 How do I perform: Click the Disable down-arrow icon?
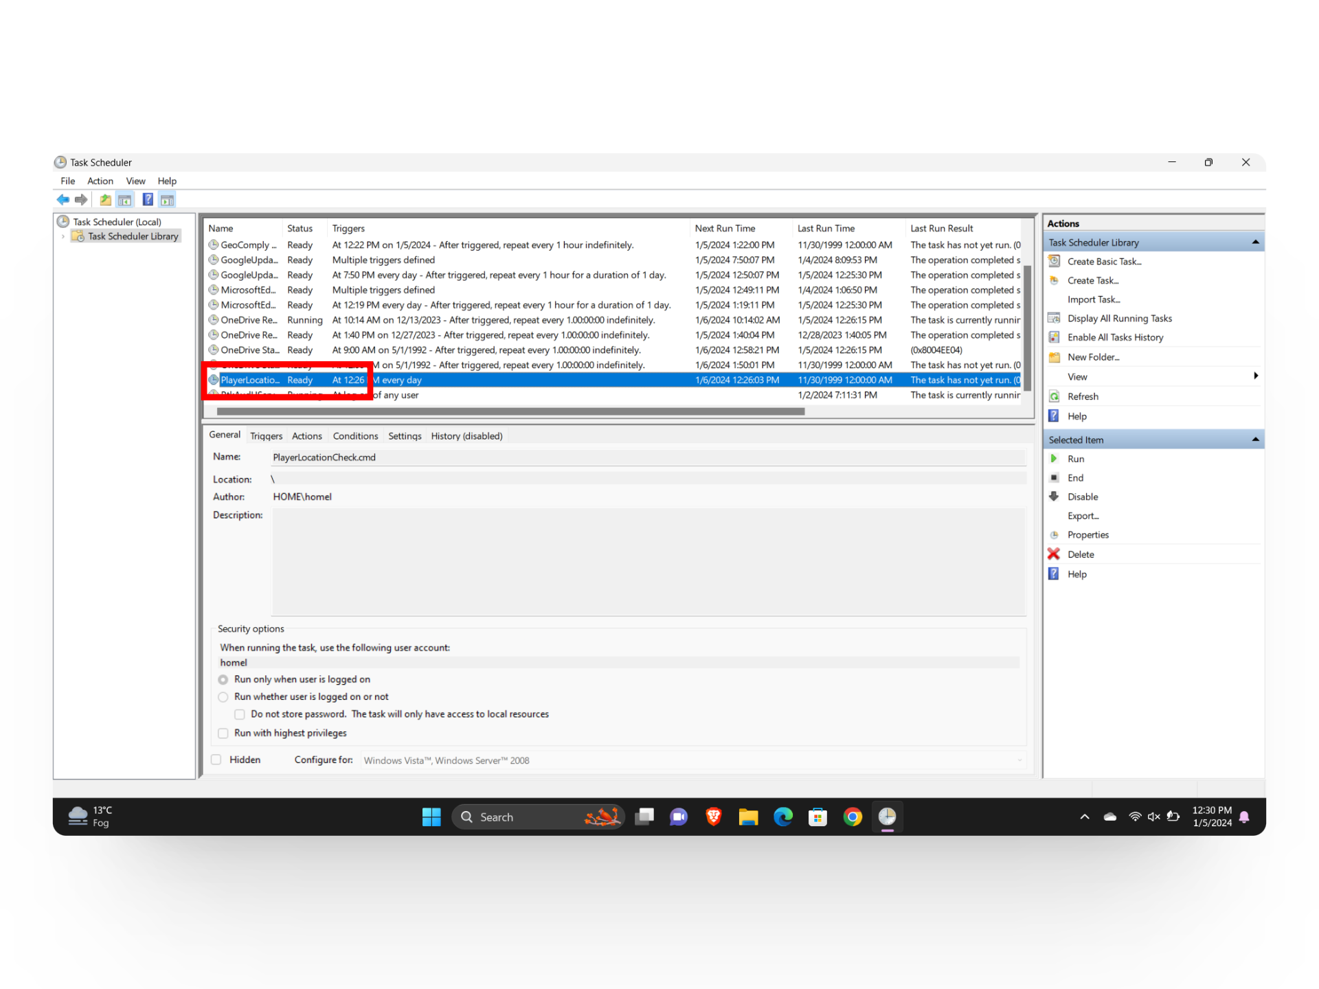(1054, 497)
